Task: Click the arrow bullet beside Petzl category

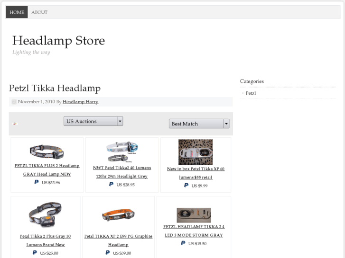Action: tap(243, 93)
